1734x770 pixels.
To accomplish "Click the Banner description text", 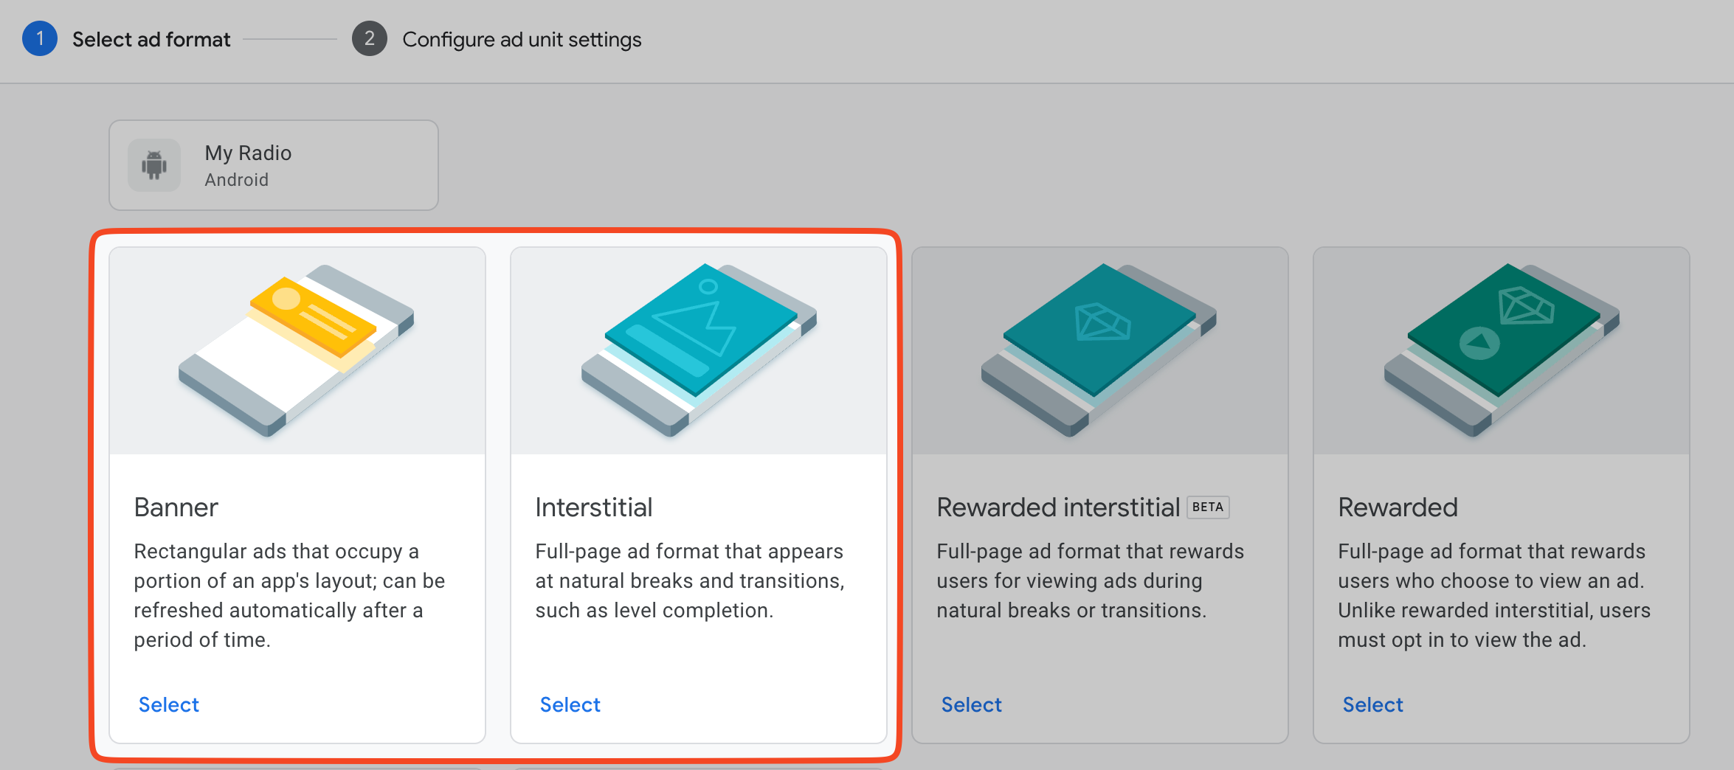I will click(289, 596).
